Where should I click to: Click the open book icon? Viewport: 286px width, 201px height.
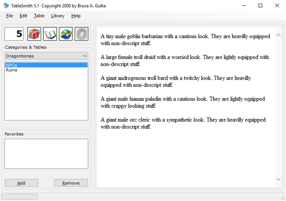coord(50,34)
